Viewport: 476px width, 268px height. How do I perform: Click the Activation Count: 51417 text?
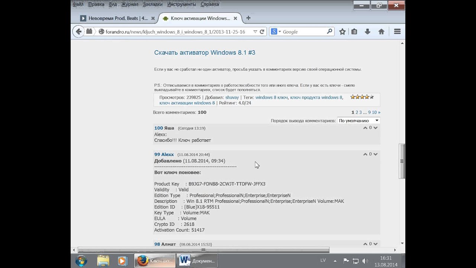pos(179,230)
